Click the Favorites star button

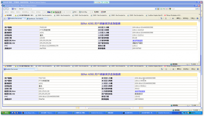[x=8, y=15]
